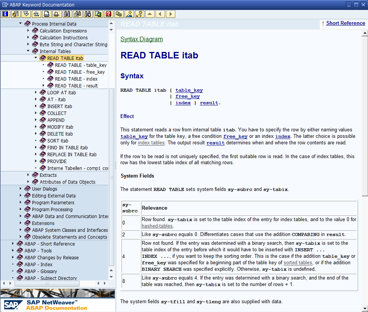Click tree pane horizontal scrollbar thumb
The image size is (368, 312).
[47, 283]
